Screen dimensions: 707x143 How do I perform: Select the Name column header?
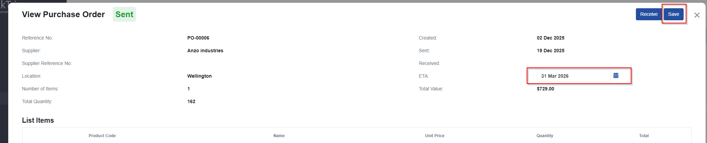point(279,136)
